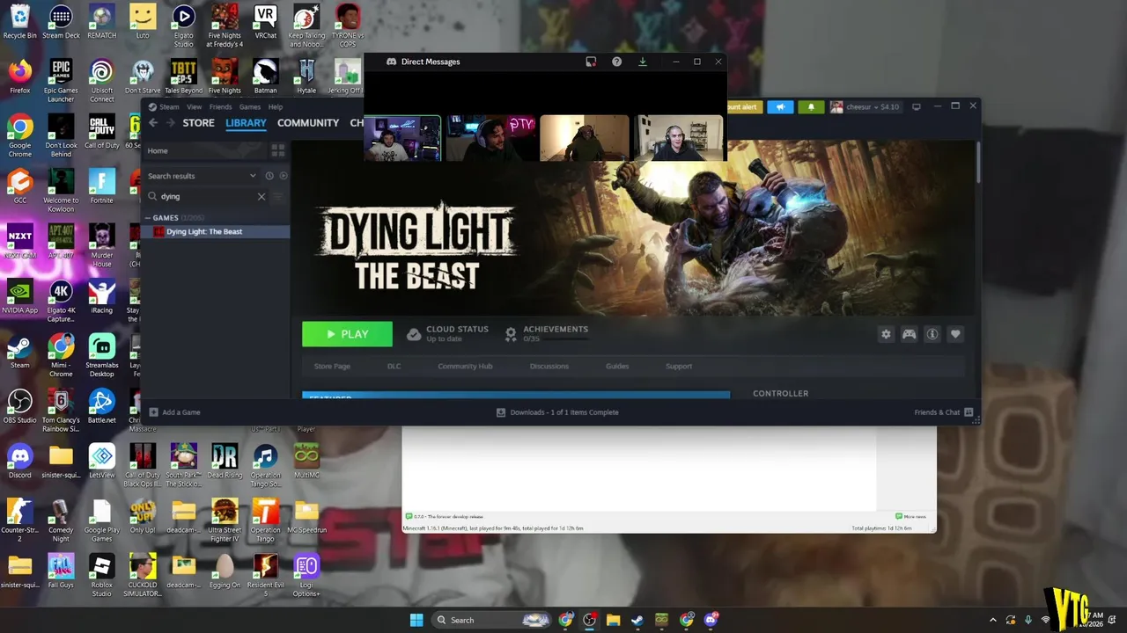Go back with Steam back arrow
The image size is (1127, 633).
(x=152, y=123)
